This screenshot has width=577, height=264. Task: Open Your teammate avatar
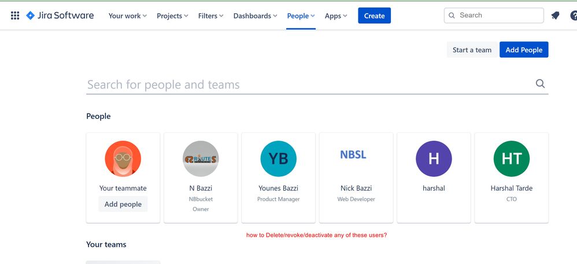[x=123, y=159]
